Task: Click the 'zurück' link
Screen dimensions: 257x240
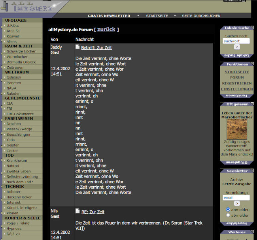Action: [106, 30]
